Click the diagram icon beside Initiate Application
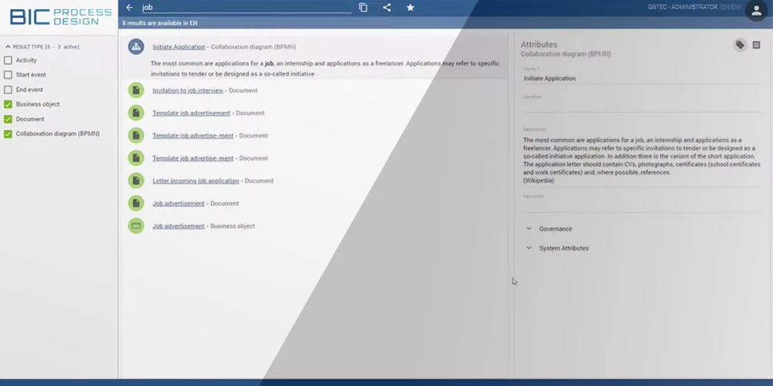 [x=136, y=47]
